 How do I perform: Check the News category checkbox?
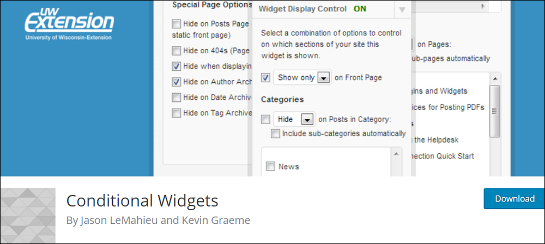(x=270, y=167)
